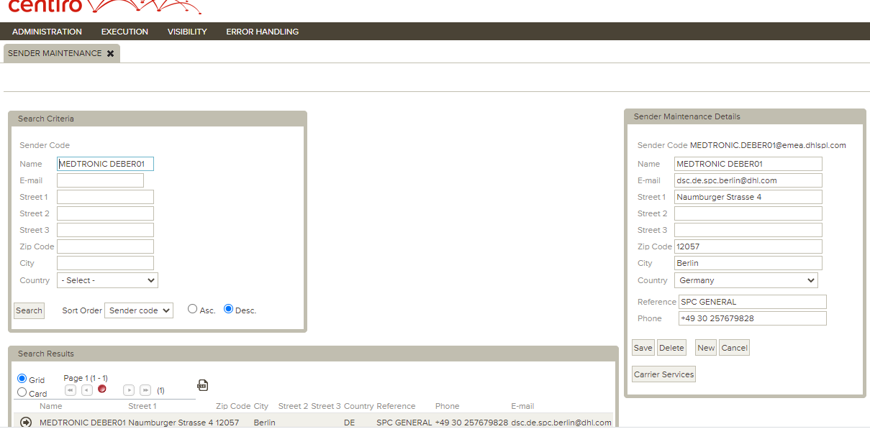Click the Search button

(29, 310)
